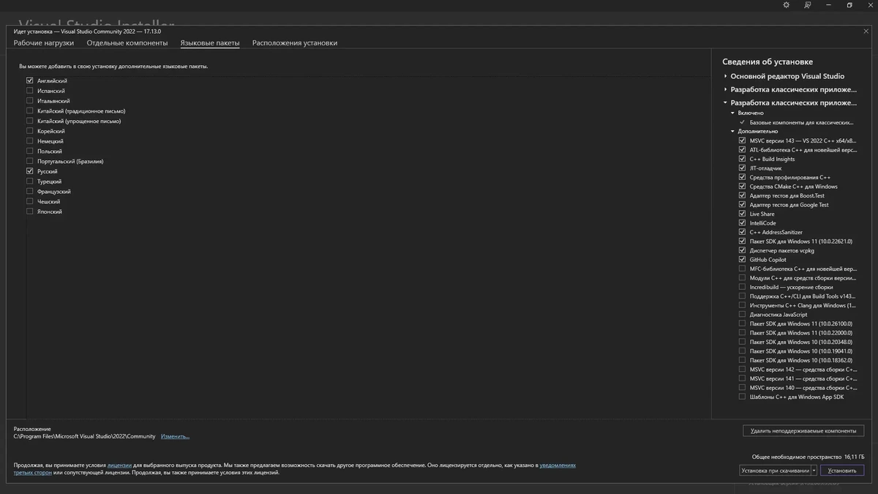Screen dimensions: 878x494
Task: Expand the collapsed Разработка классических приложе… section
Action: coord(726,89)
